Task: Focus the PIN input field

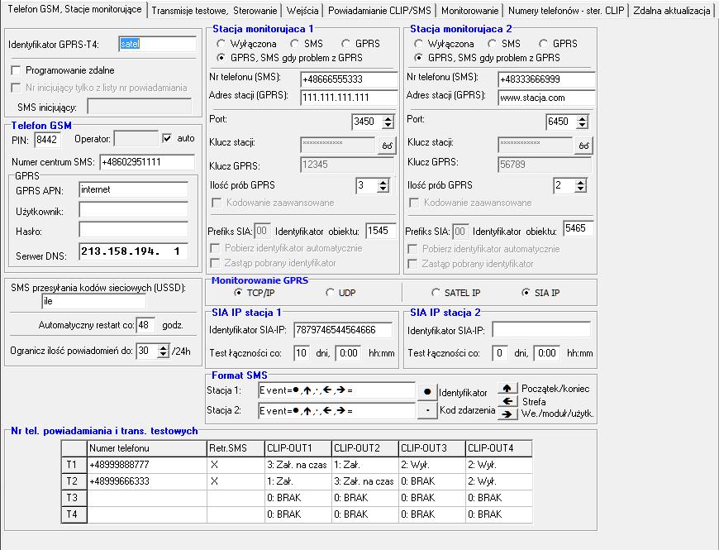Action: click(x=47, y=140)
